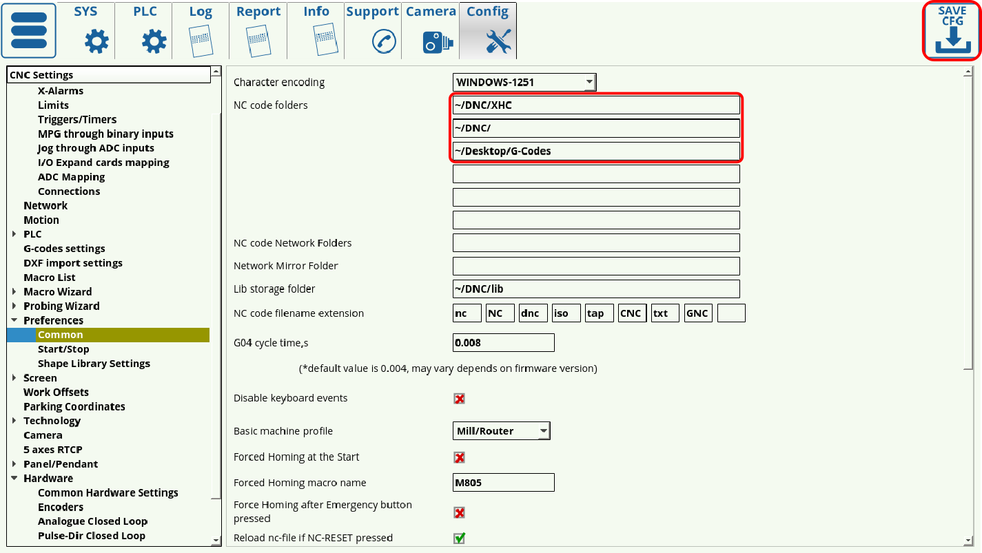Select Start/Stop under Preferences
The height and width of the screenshot is (553, 982).
point(63,349)
